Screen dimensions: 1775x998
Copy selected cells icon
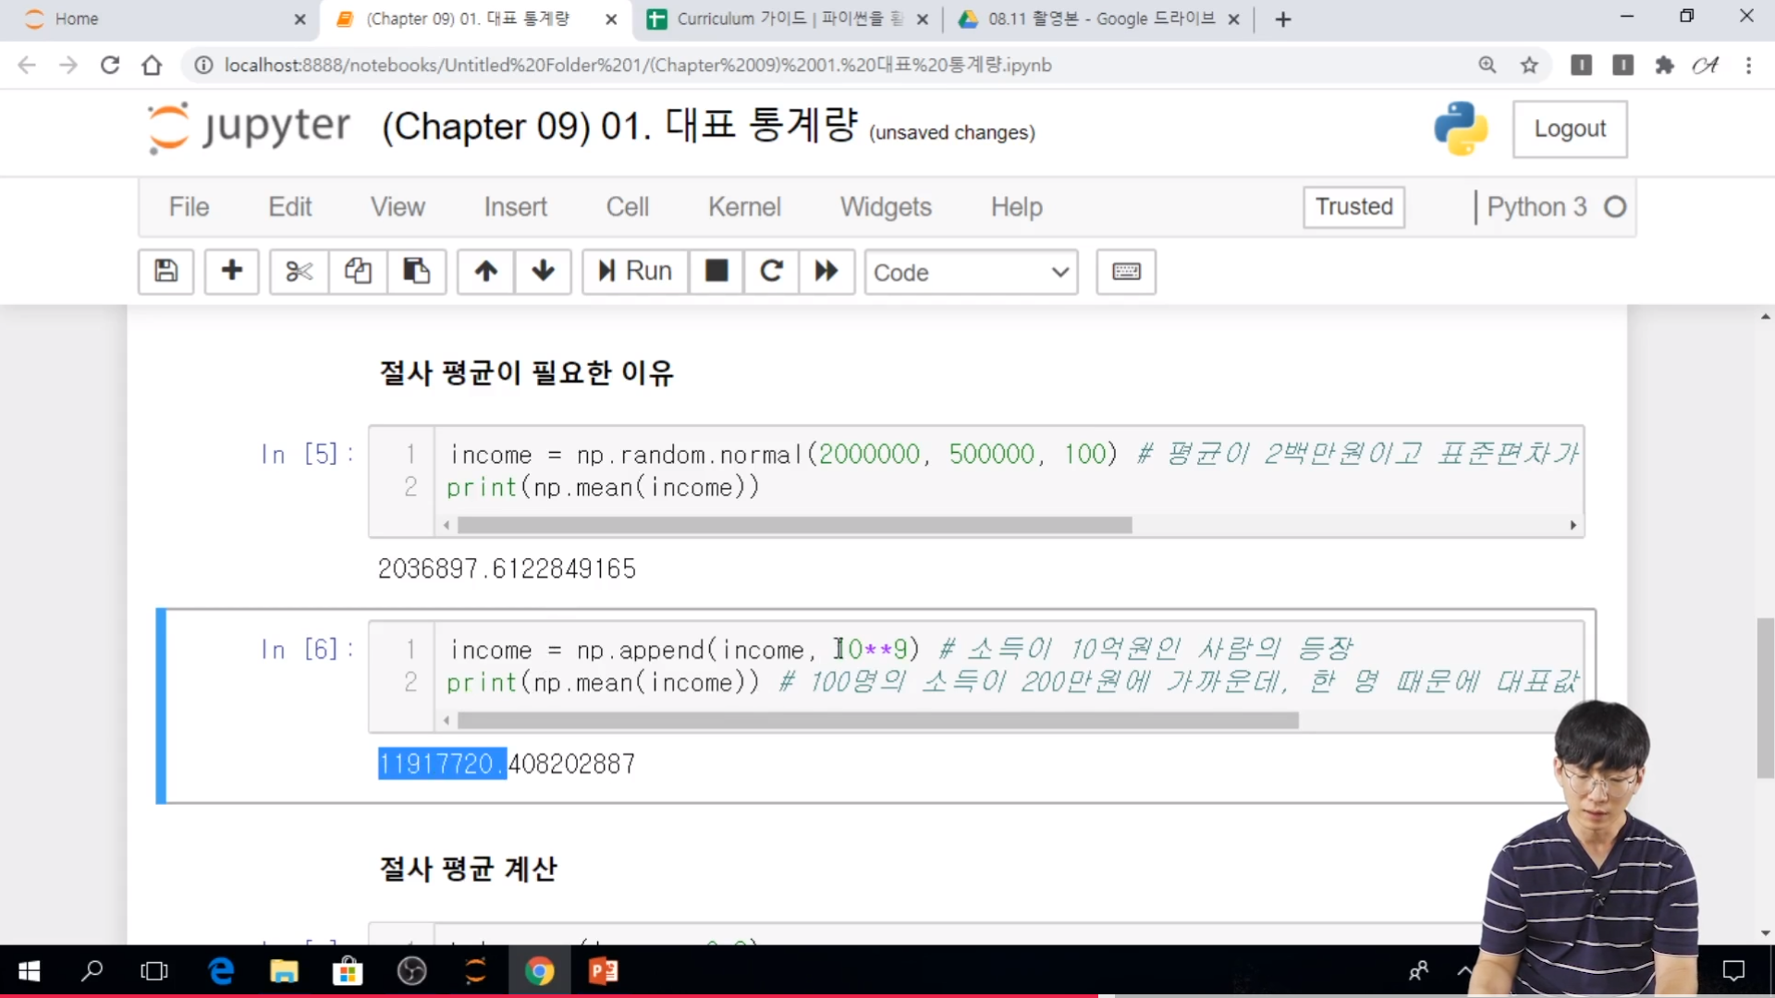(358, 272)
